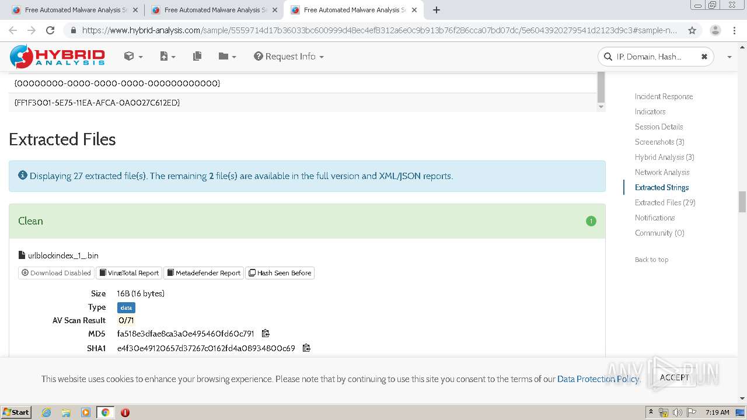Switch to the first browser tab
Image resolution: width=747 pixels, height=420 pixels.
point(75,10)
